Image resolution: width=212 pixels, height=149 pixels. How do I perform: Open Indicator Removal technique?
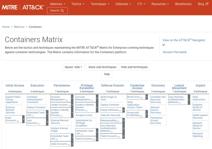click(x=111, y=115)
